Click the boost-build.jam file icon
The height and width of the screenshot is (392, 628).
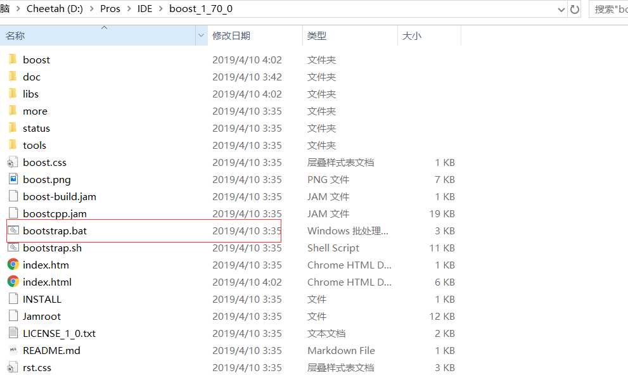tap(13, 196)
